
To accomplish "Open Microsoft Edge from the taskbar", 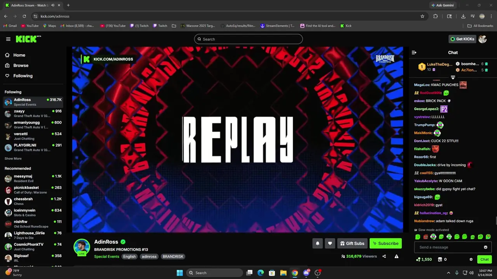I will 261,273.
